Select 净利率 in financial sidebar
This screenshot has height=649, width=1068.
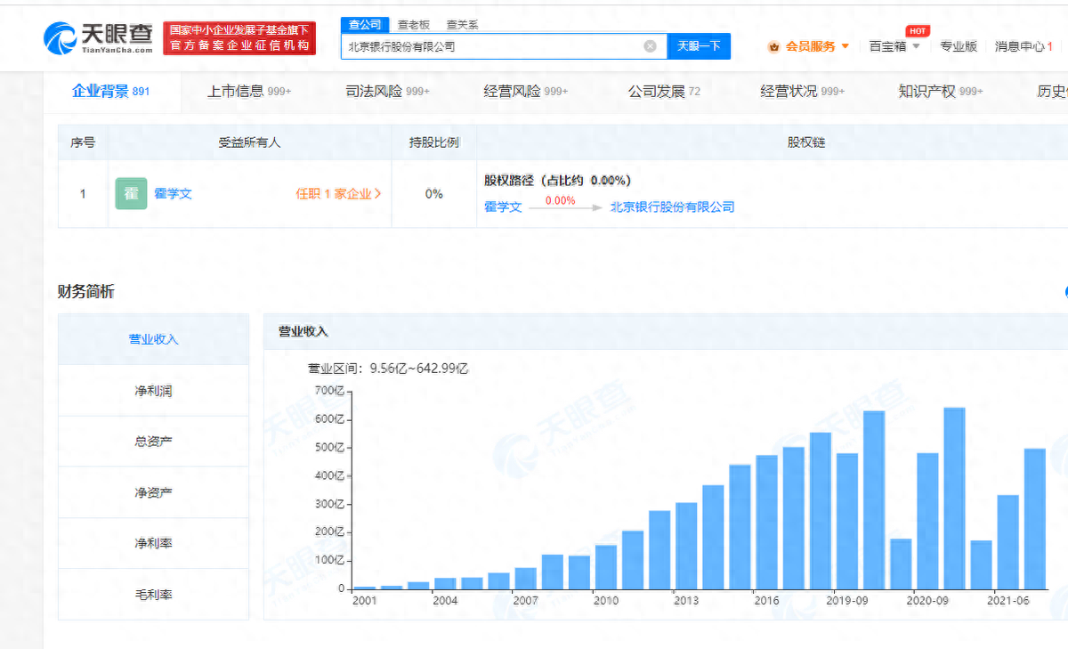(154, 543)
